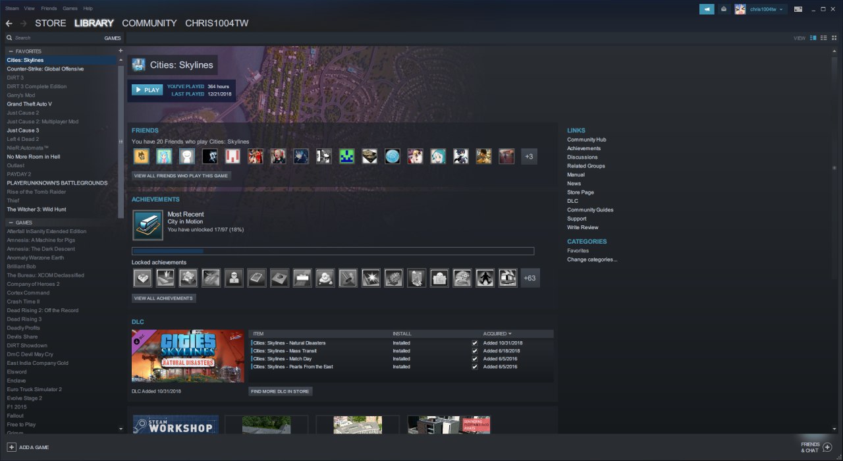Go to the Store tab
This screenshot has width=843, height=461.
click(51, 23)
